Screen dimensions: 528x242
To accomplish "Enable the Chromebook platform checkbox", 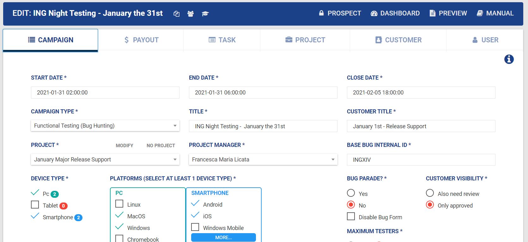I will tap(119, 239).
